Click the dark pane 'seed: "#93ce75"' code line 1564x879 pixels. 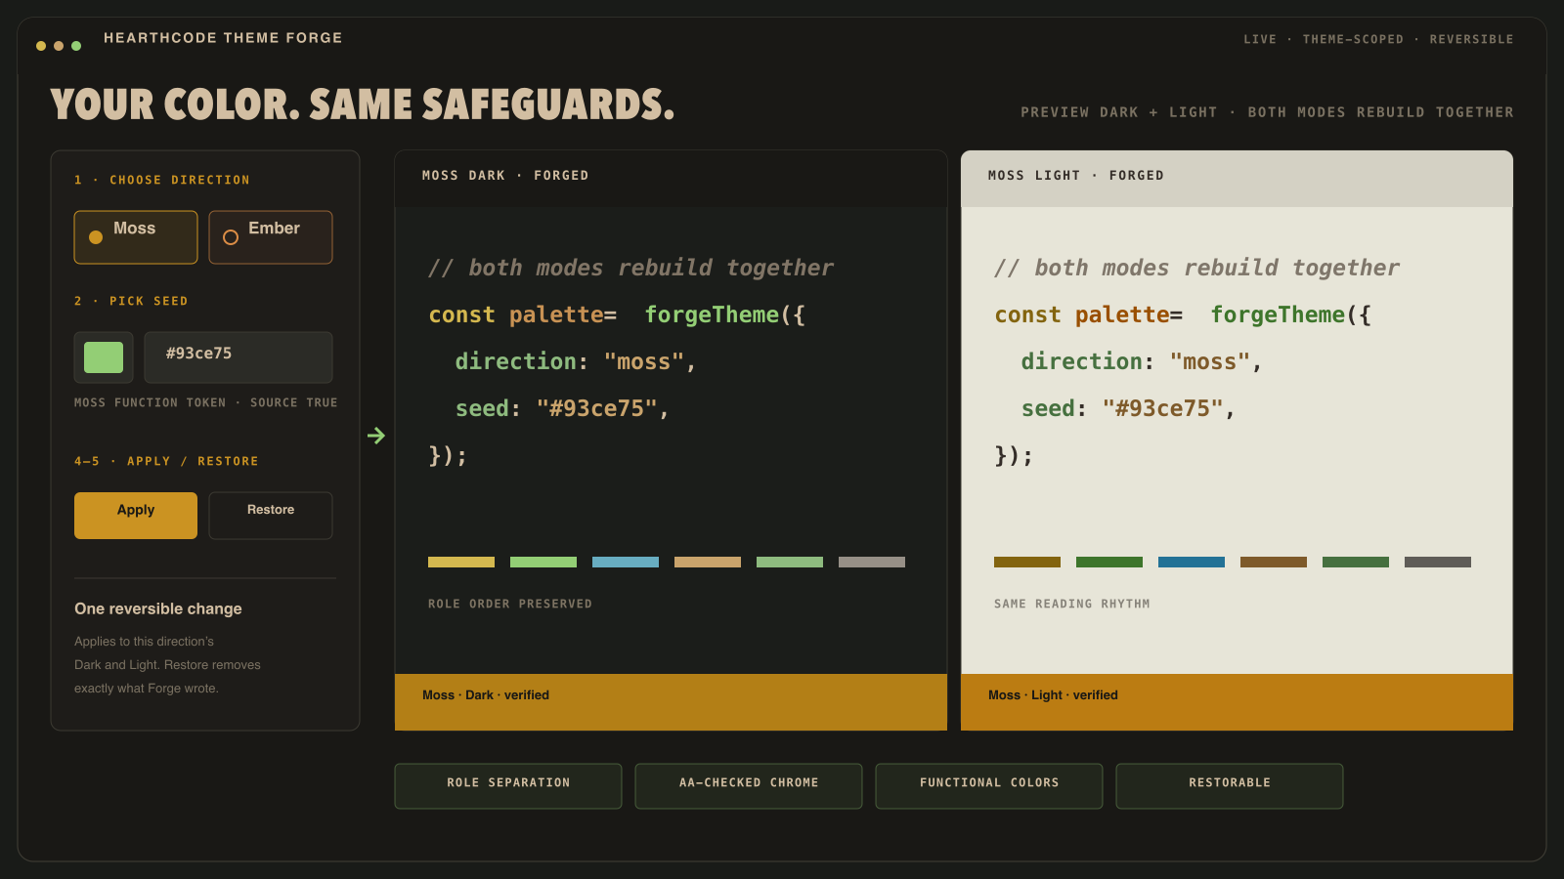(562, 408)
